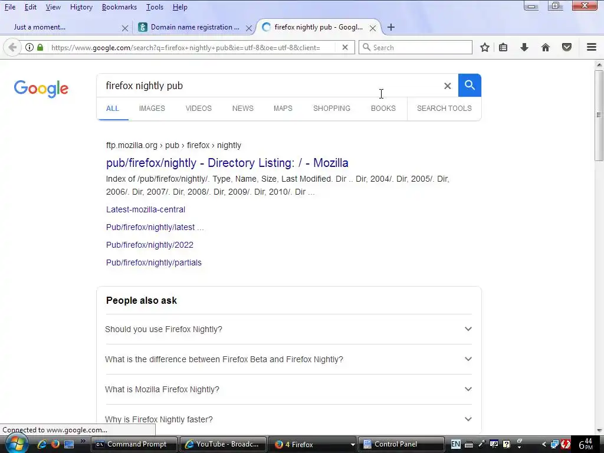Click the green padlock security icon
Viewport: 604px width, 453px height.
point(40,47)
